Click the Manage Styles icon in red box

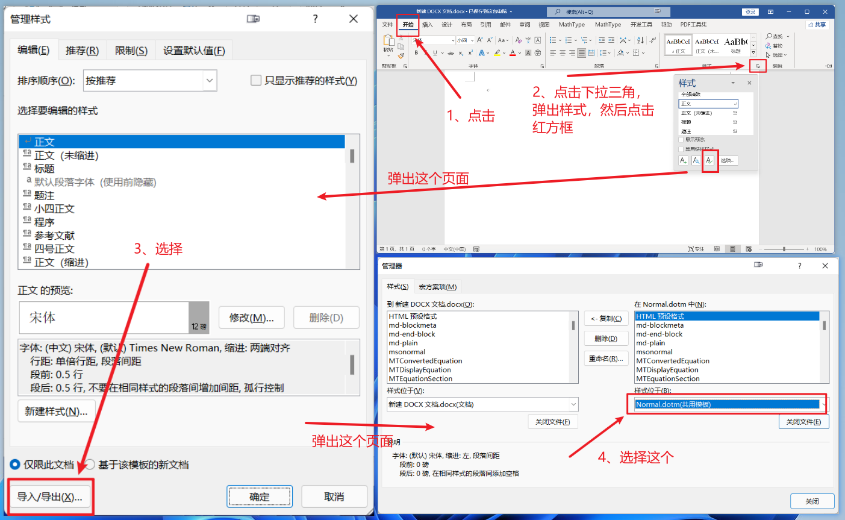point(709,160)
